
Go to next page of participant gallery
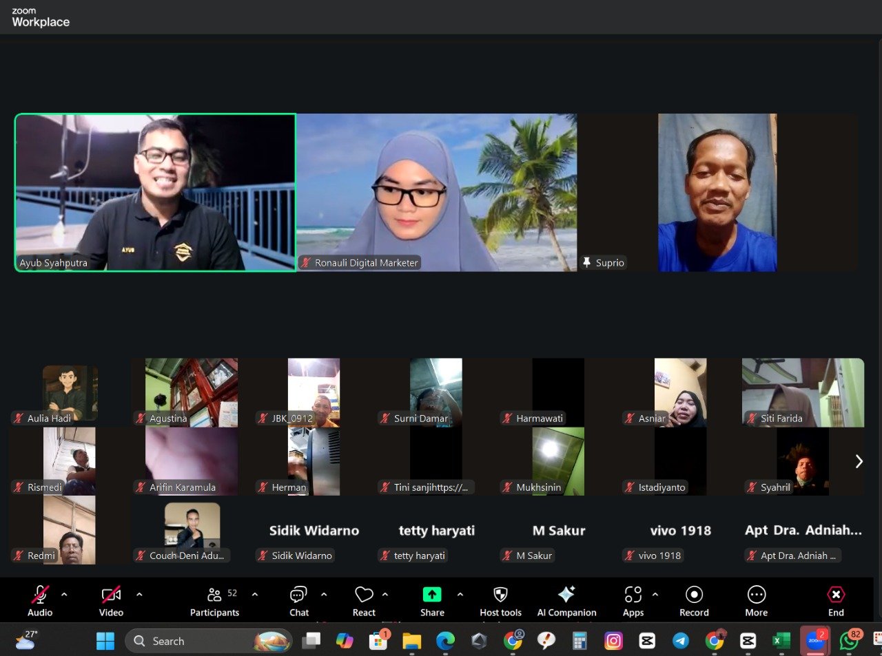coord(859,461)
